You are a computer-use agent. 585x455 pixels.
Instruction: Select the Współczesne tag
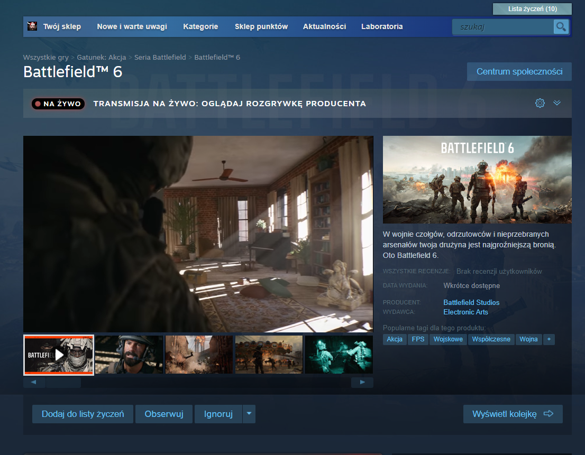pos(491,339)
